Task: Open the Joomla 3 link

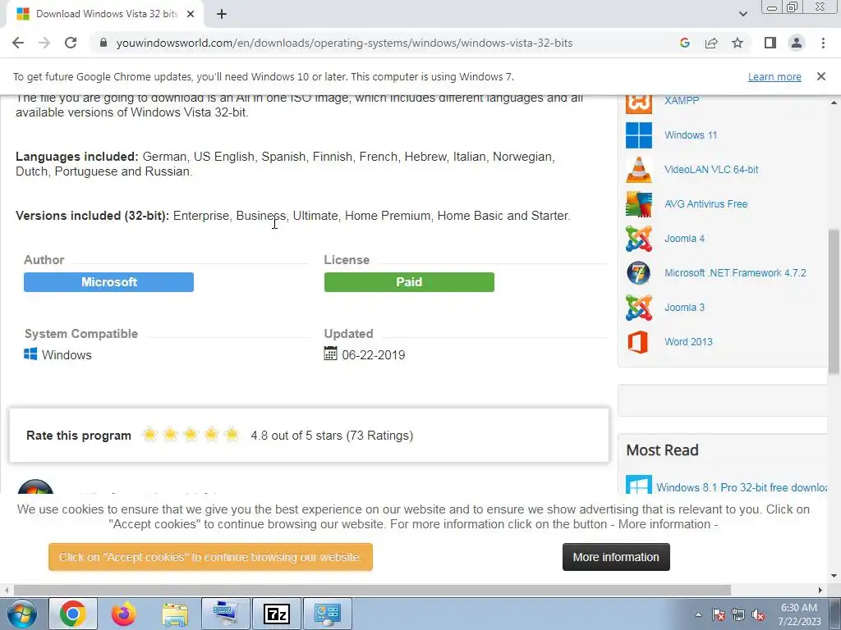Action: (x=684, y=307)
